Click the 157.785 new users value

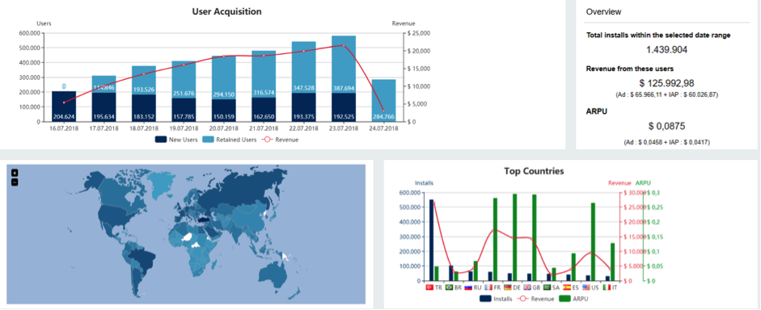(184, 117)
